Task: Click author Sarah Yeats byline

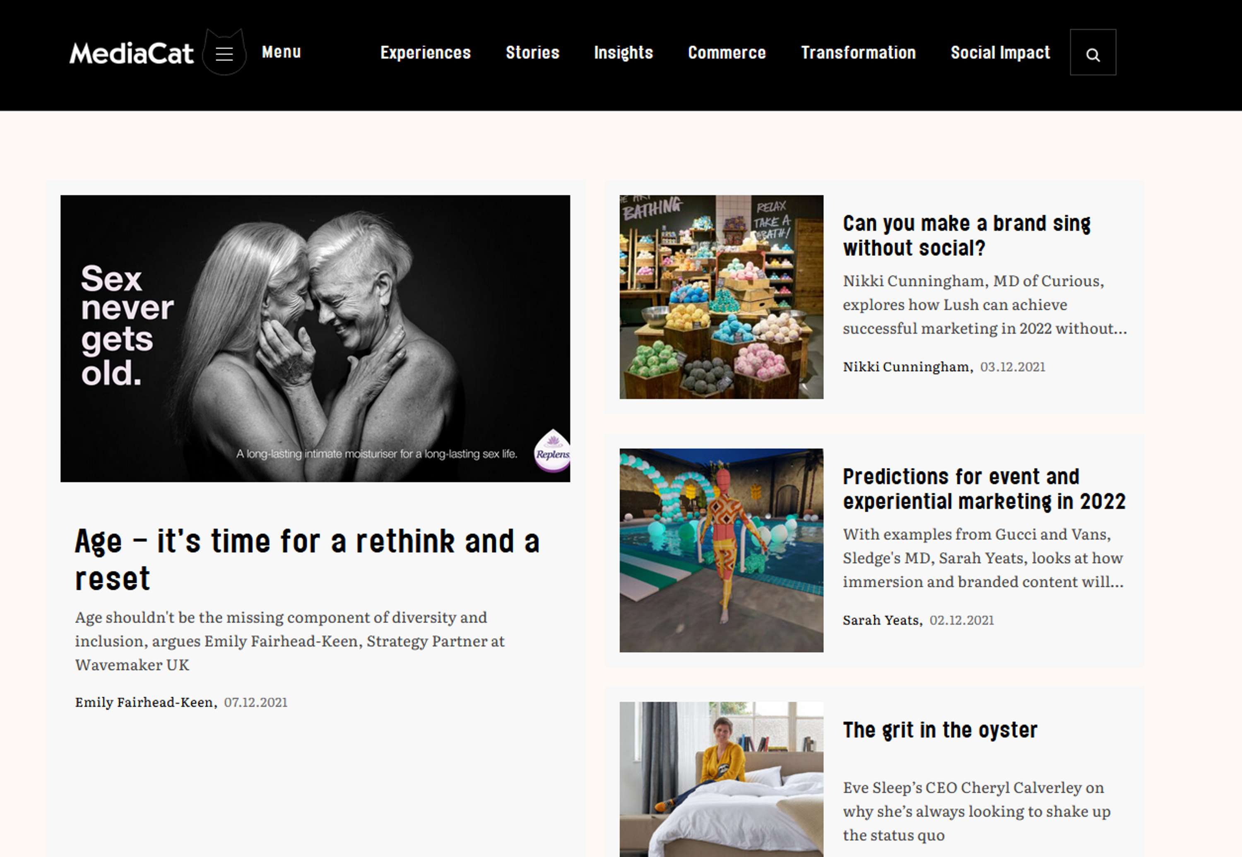Action: pyautogui.click(x=882, y=620)
